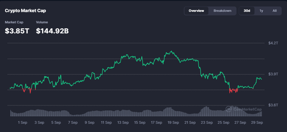
Task: Click the $3.6T y-axis label
Action: click(x=273, y=105)
